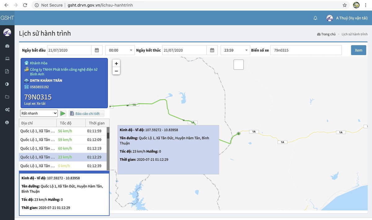Click the Báo cáo chi tiết button
Screen dimensions: 372x220
click(86, 114)
